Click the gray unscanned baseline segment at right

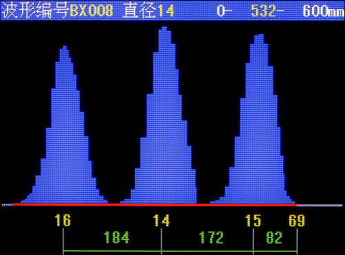tap(319, 205)
